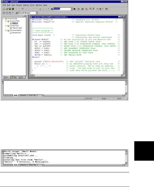Click the Open file toolbar icon
154x187 pixels.
[x=7, y=9]
